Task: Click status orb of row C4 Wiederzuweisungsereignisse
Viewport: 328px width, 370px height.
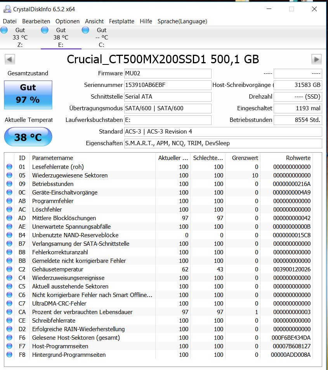Action: click(x=9, y=278)
